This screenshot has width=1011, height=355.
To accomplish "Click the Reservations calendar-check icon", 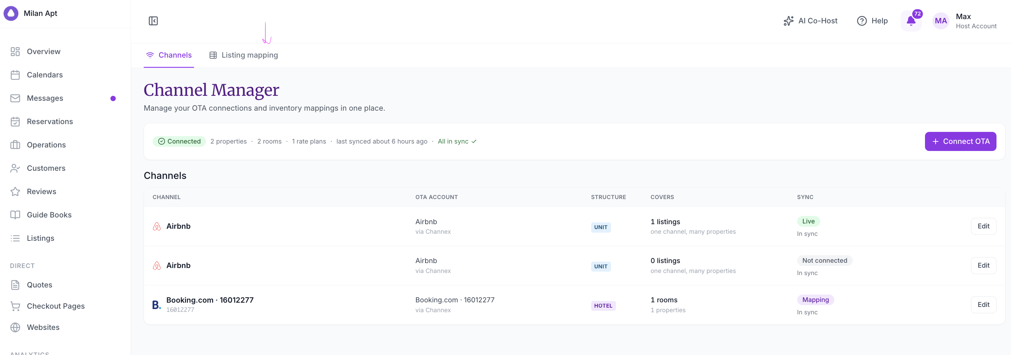I will [15, 122].
